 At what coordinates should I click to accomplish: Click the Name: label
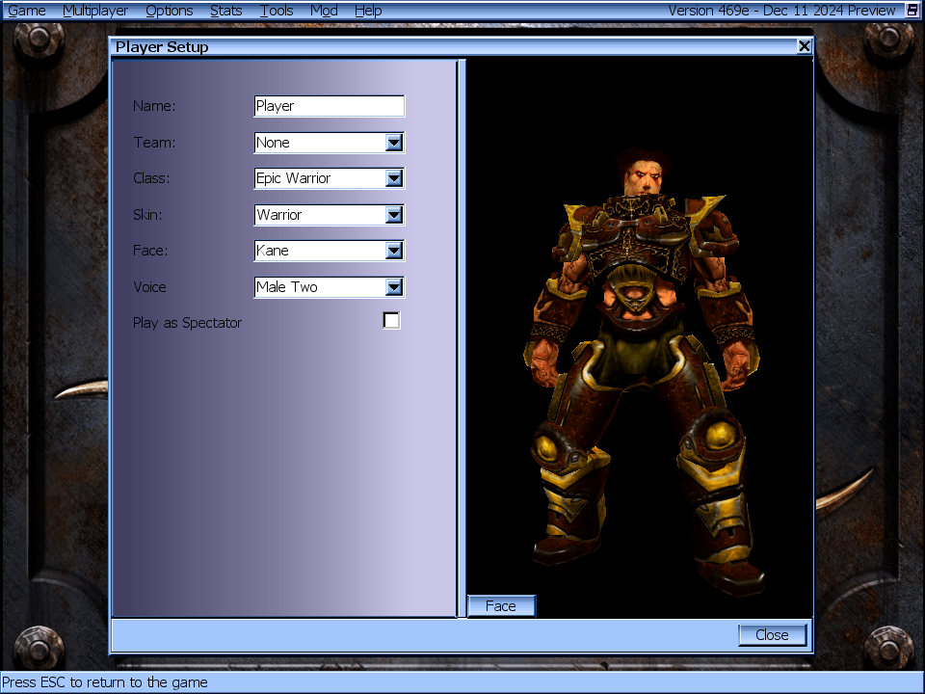coord(154,106)
